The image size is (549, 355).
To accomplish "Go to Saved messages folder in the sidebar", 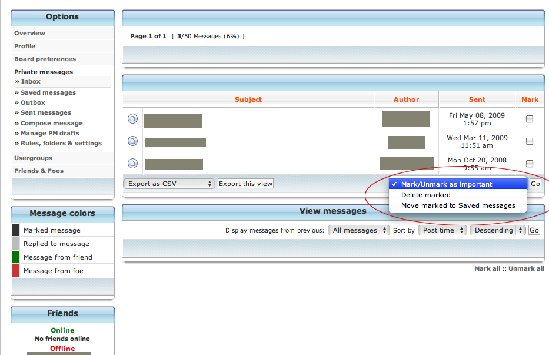I will 48,92.
